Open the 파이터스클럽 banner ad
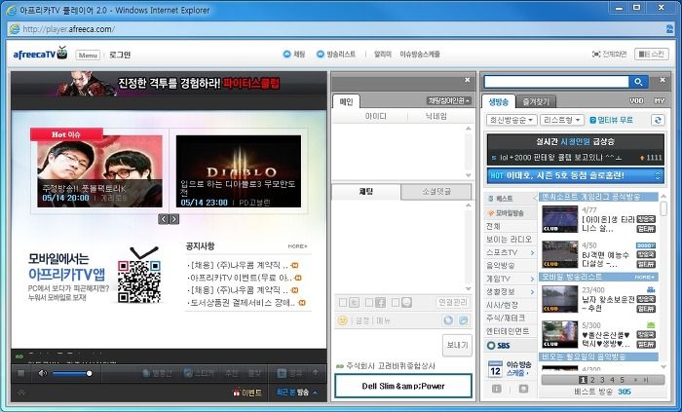The width and height of the screenshot is (682, 412). click(x=169, y=84)
